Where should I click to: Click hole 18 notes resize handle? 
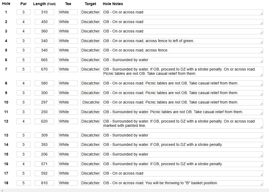pyautogui.click(x=261, y=184)
